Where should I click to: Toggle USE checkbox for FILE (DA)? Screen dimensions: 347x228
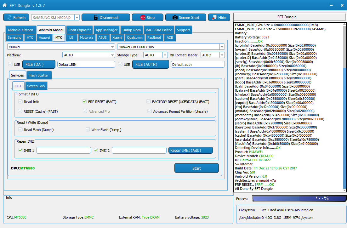(x=10, y=64)
